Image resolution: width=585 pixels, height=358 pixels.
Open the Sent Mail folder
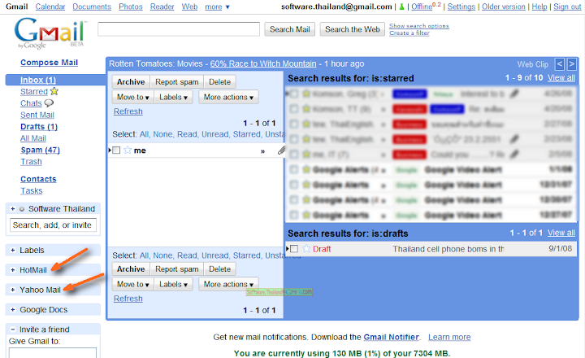coord(37,115)
